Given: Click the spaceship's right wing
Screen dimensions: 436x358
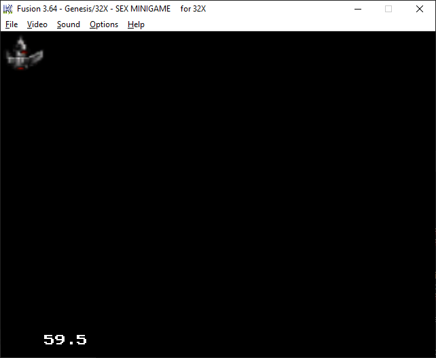Looking at the screenshot, I should pos(37,57).
